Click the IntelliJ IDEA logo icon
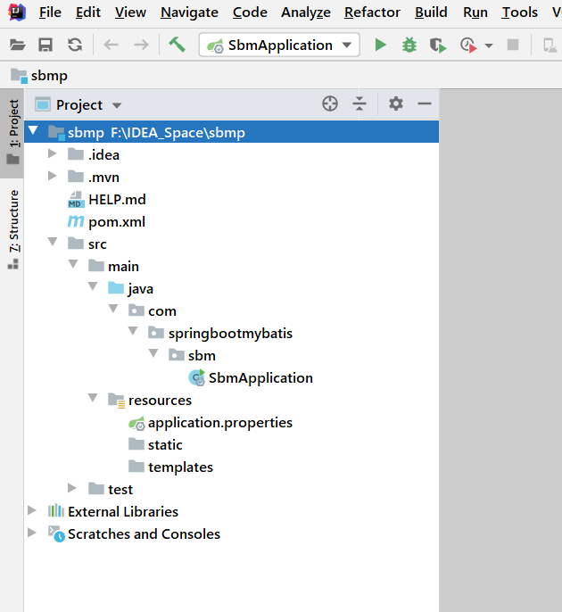 click(x=17, y=12)
